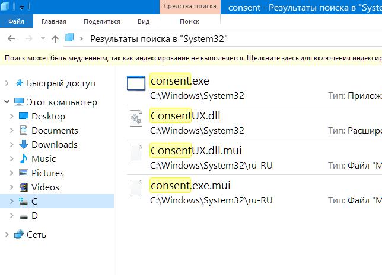Click the Сеть network icon

coord(19,234)
